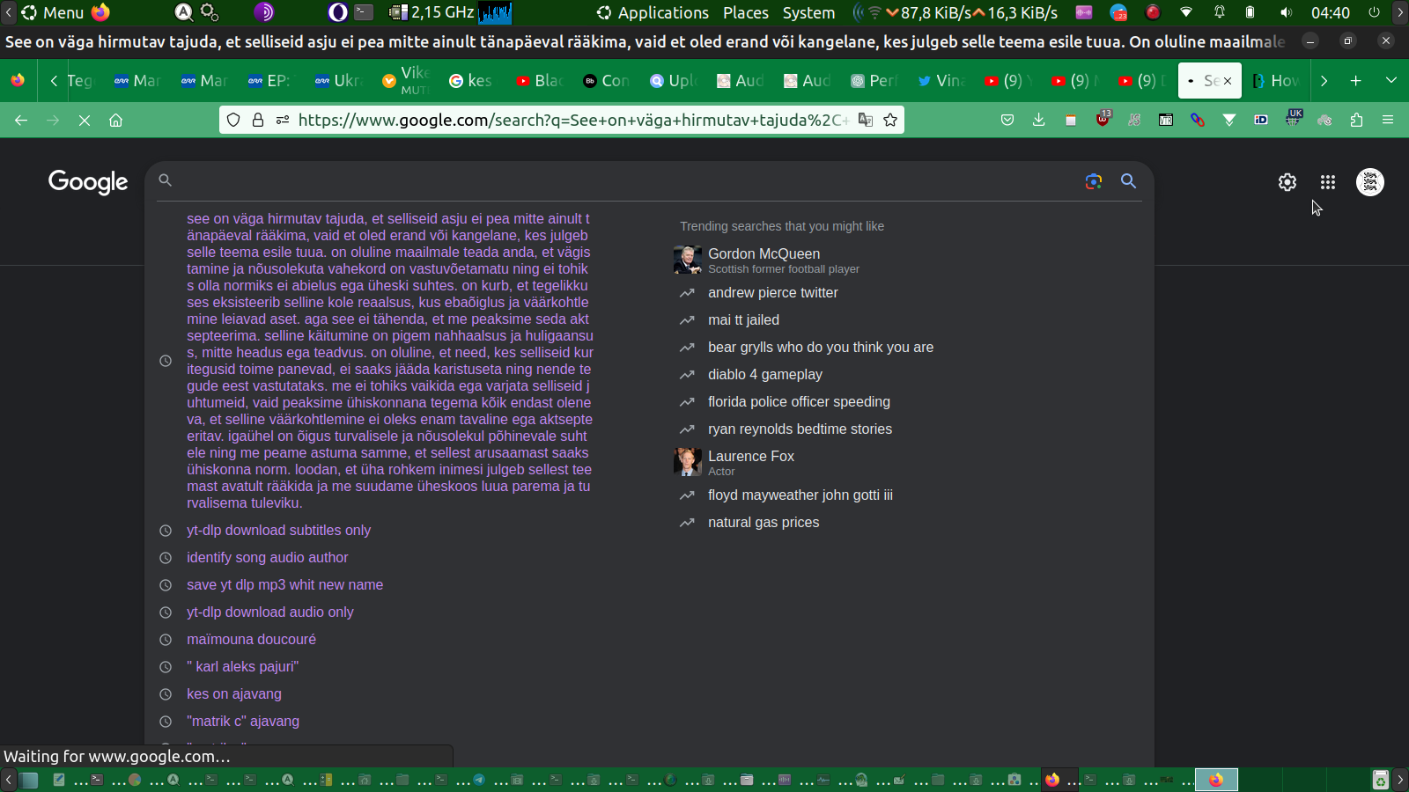Click the blue Google search magnifier button
Viewport: 1409px width, 792px height.
point(1128,181)
